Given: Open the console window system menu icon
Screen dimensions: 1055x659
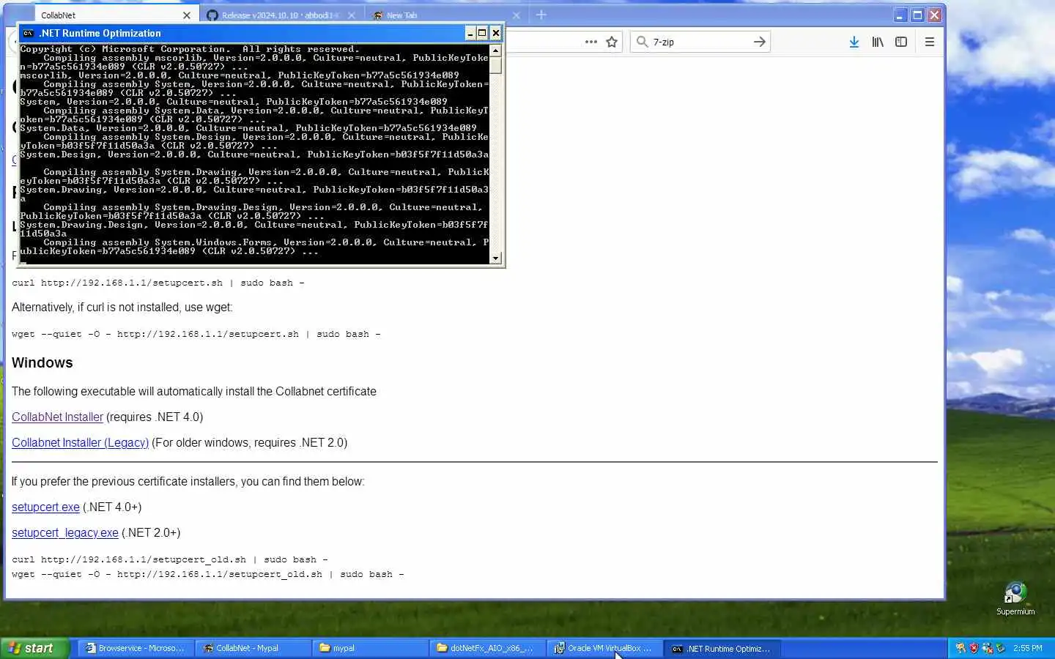Looking at the screenshot, I should pyautogui.click(x=28, y=33).
